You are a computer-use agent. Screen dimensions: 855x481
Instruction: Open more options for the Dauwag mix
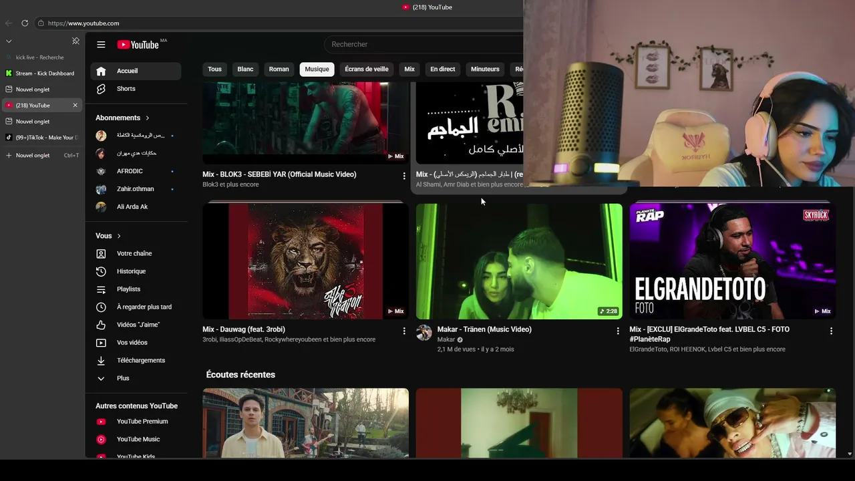pyautogui.click(x=404, y=331)
